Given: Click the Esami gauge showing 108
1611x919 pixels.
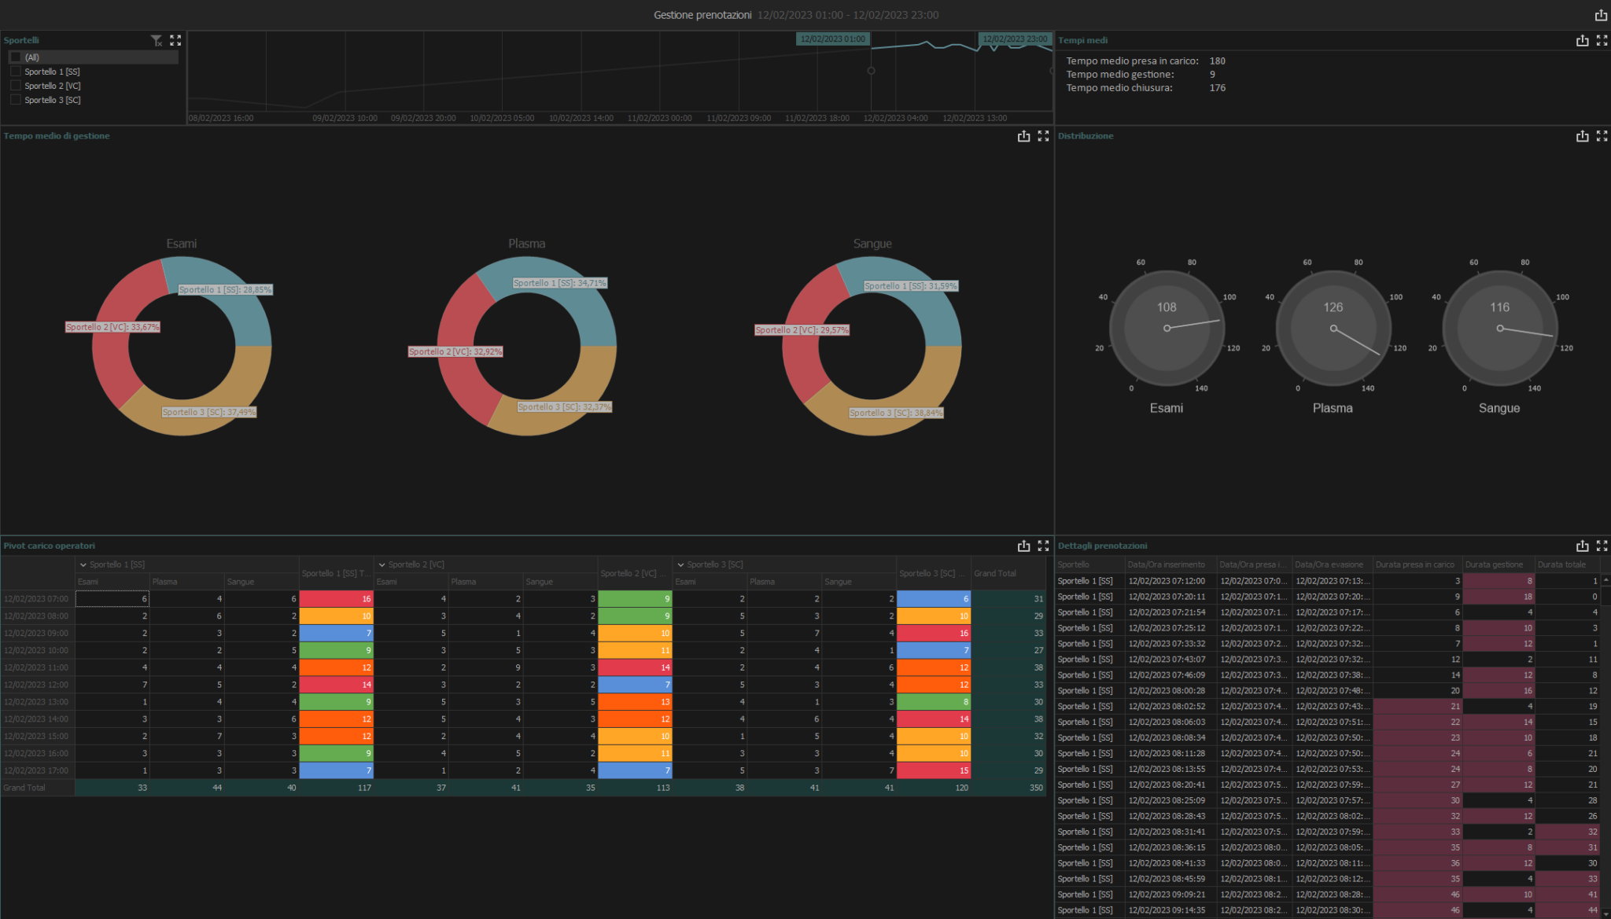Looking at the screenshot, I should click(x=1167, y=328).
